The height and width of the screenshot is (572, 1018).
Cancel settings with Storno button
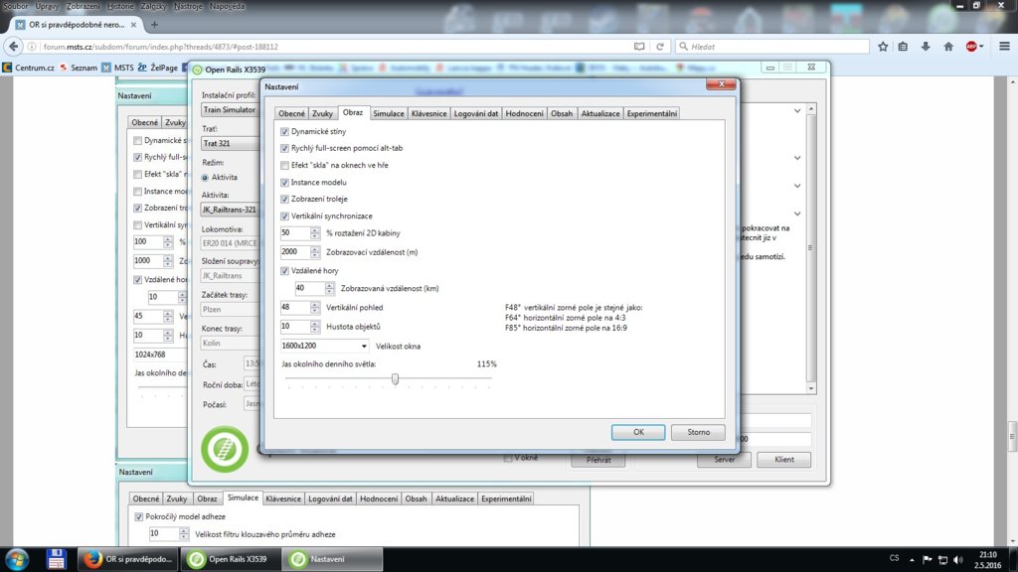coord(698,432)
